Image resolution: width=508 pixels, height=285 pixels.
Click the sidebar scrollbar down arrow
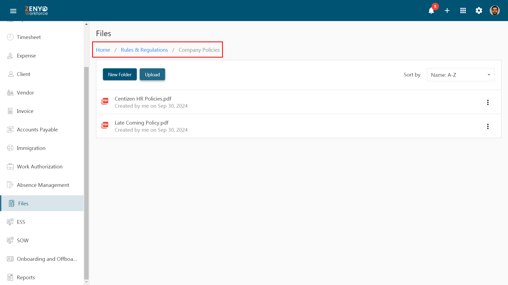pyautogui.click(x=86, y=282)
